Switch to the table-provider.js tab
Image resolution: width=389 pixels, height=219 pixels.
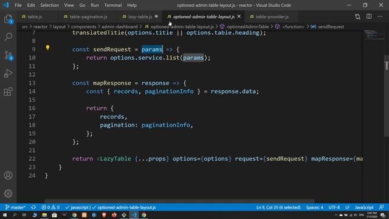pyautogui.click(x=272, y=16)
